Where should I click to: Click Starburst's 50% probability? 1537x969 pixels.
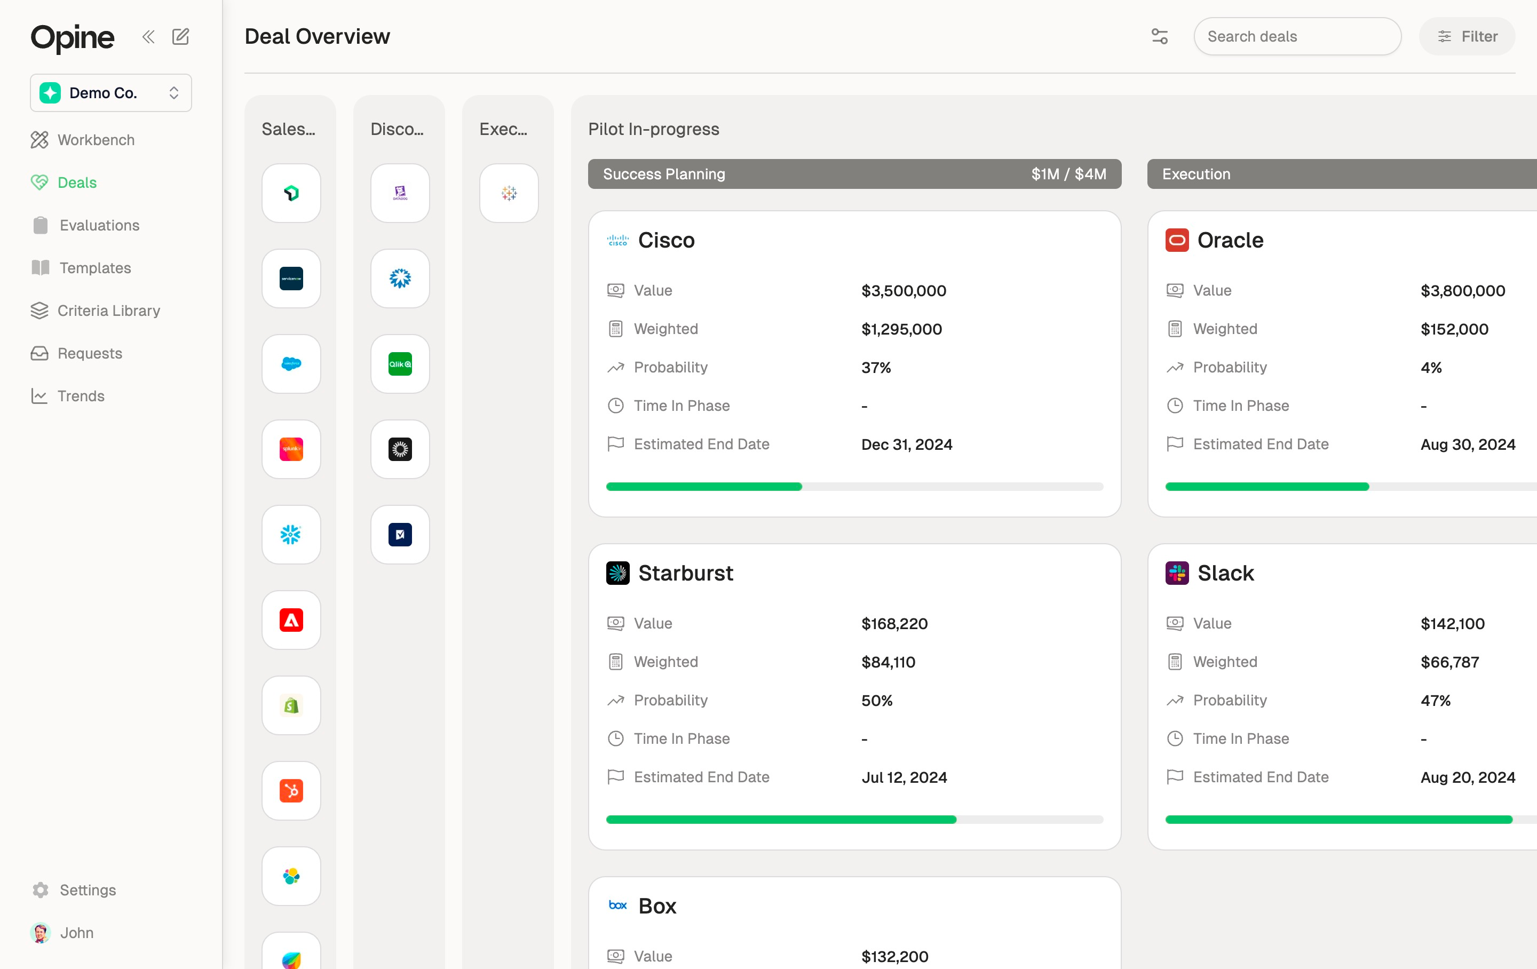click(x=876, y=700)
